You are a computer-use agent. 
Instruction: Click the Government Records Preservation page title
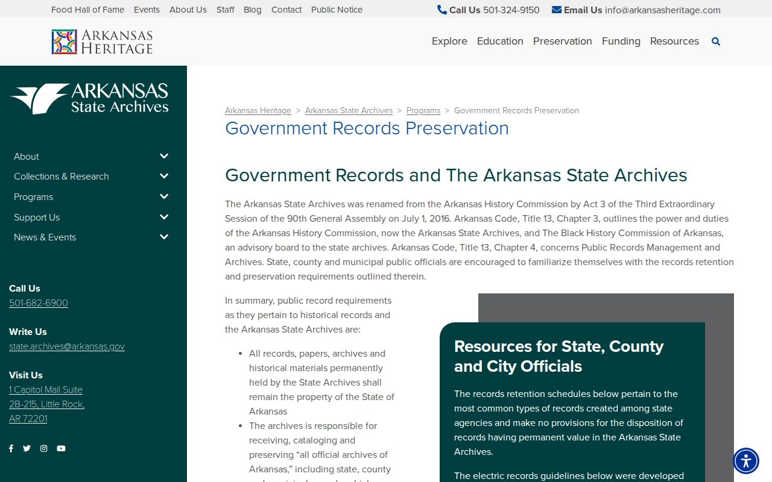(367, 128)
